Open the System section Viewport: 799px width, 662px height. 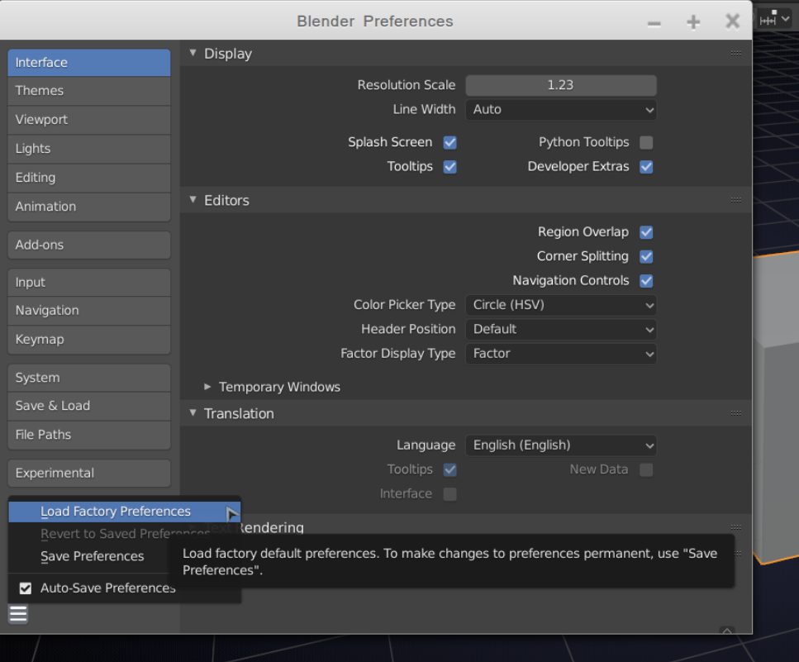(89, 378)
